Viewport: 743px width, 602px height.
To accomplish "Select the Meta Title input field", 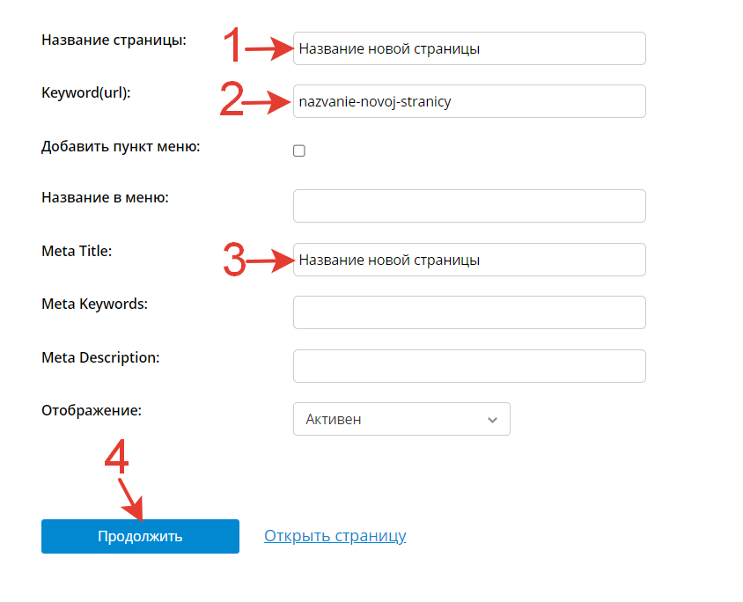I will click(x=469, y=260).
